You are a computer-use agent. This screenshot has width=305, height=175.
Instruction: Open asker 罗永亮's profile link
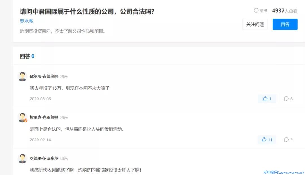tap(27, 21)
